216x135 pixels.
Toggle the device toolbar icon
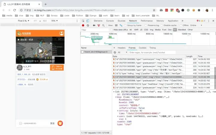click(x=88, y=21)
